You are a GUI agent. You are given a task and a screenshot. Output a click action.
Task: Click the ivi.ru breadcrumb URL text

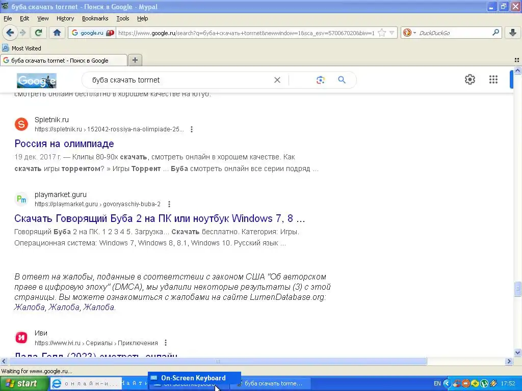pos(96,343)
